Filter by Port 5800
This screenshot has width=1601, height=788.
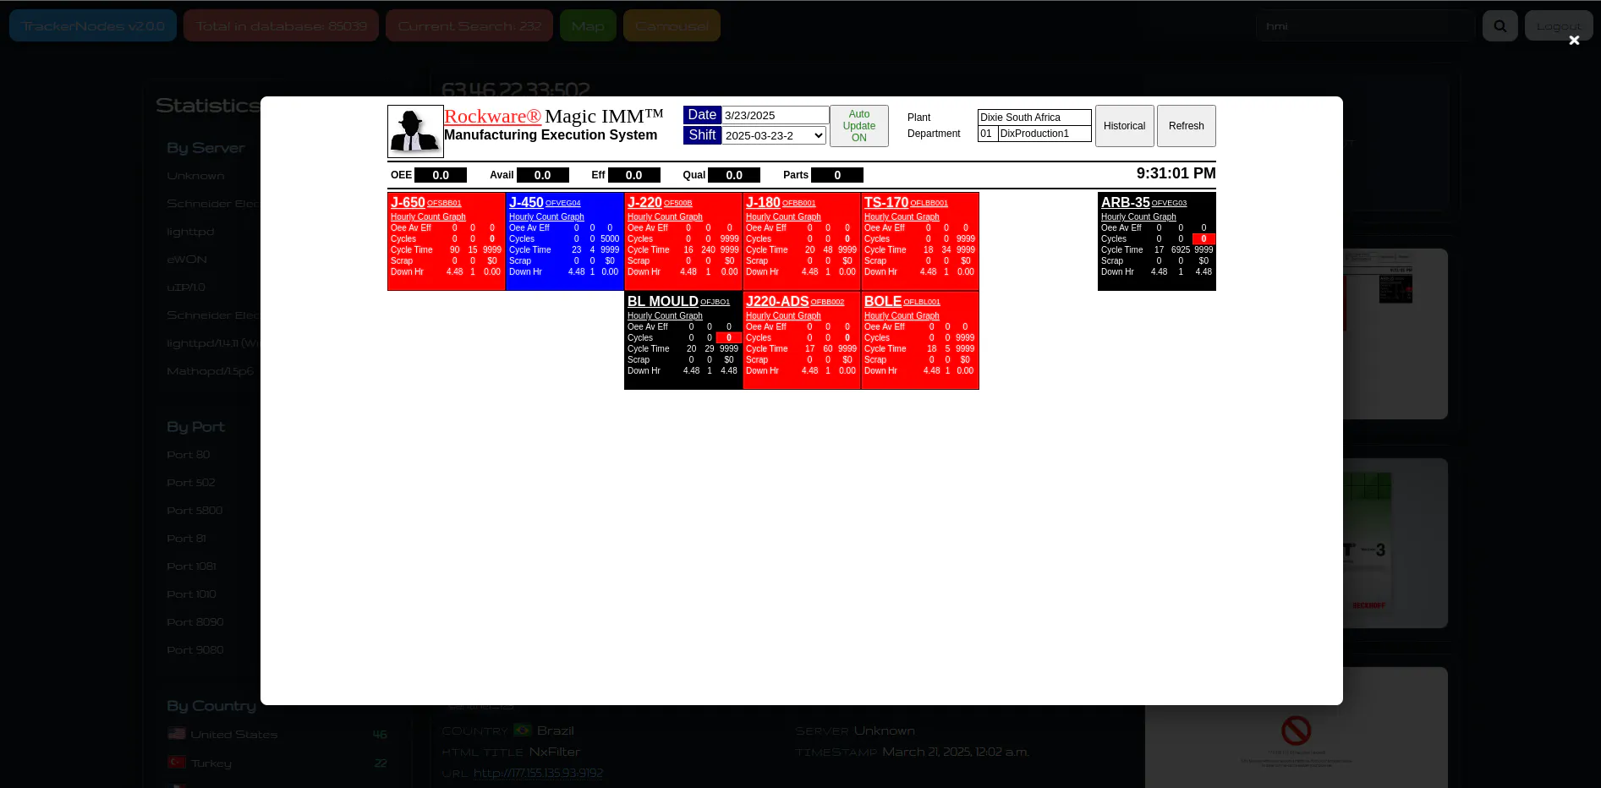(x=195, y=511)
